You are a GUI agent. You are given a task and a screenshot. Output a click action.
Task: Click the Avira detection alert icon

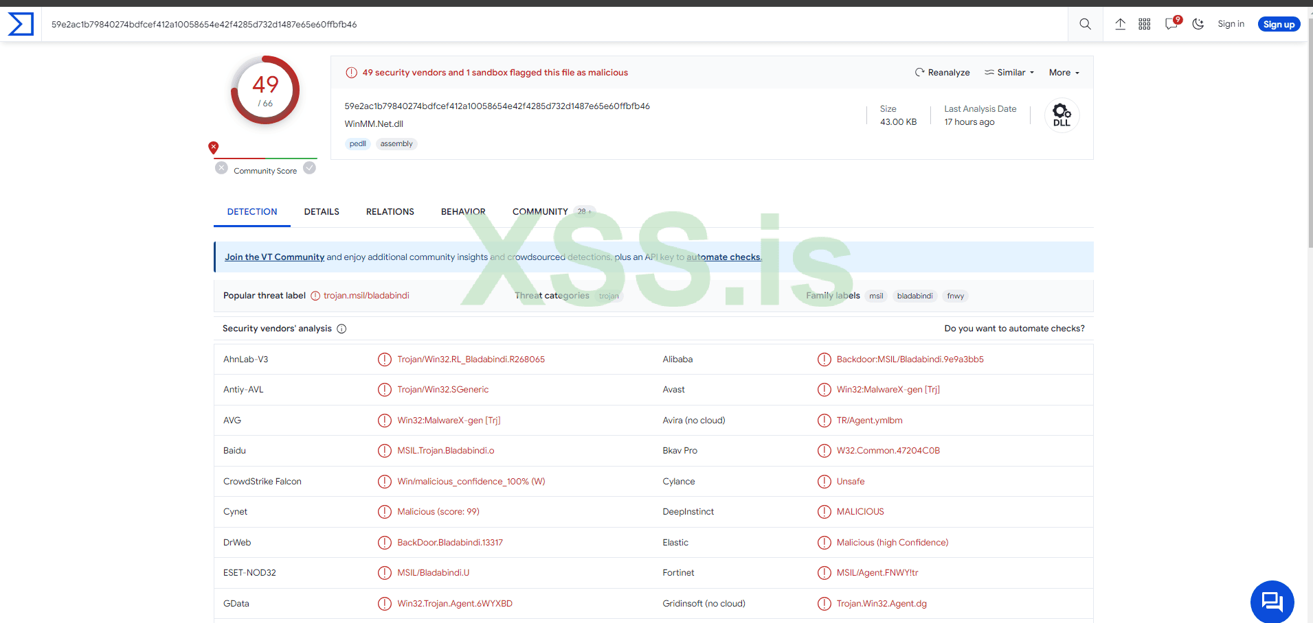824,421
